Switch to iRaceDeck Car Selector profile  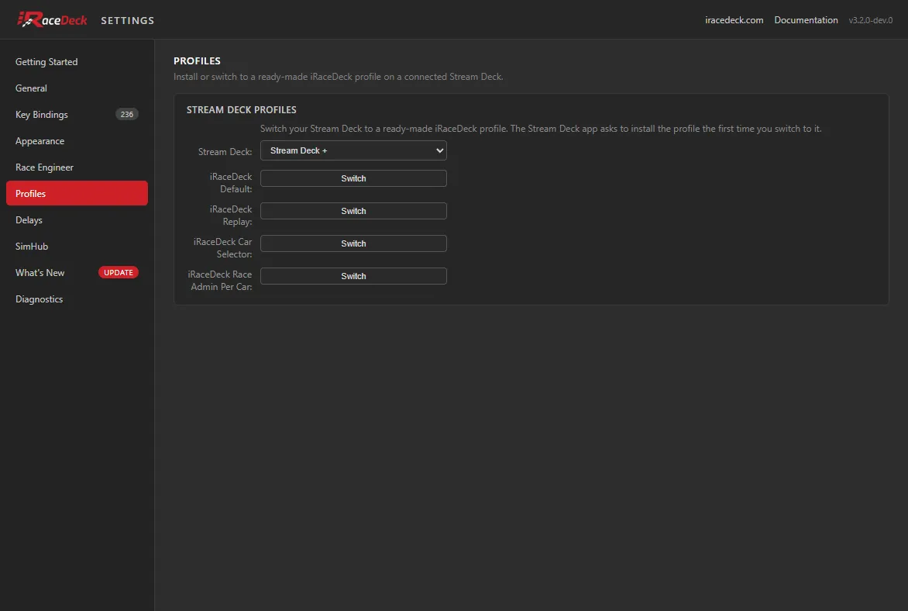(x=353, y=243)
